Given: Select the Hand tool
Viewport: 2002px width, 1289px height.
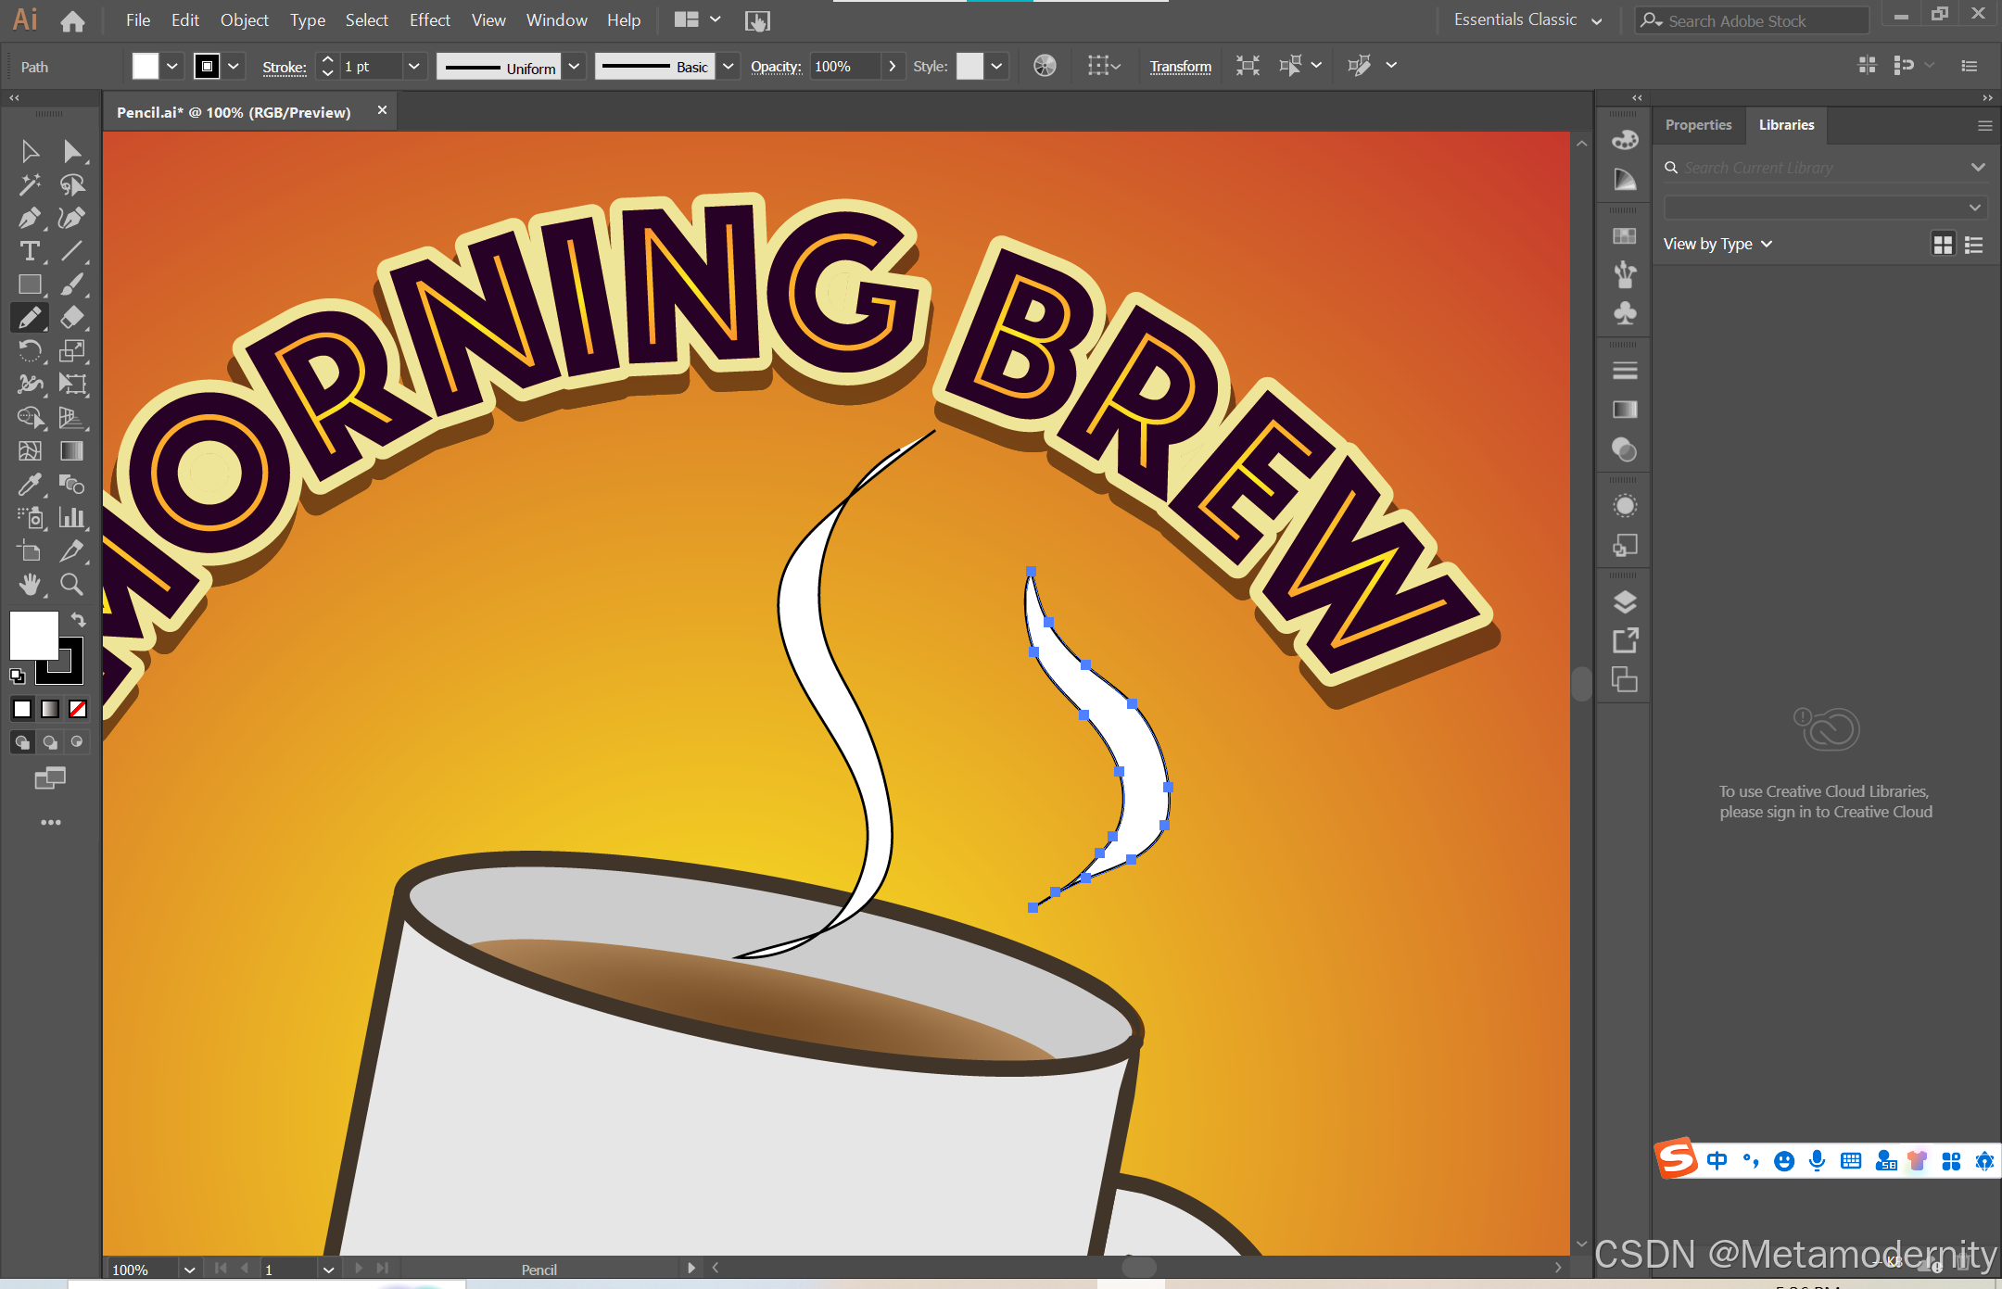Looking at the screenshot, I should (29, 584).
